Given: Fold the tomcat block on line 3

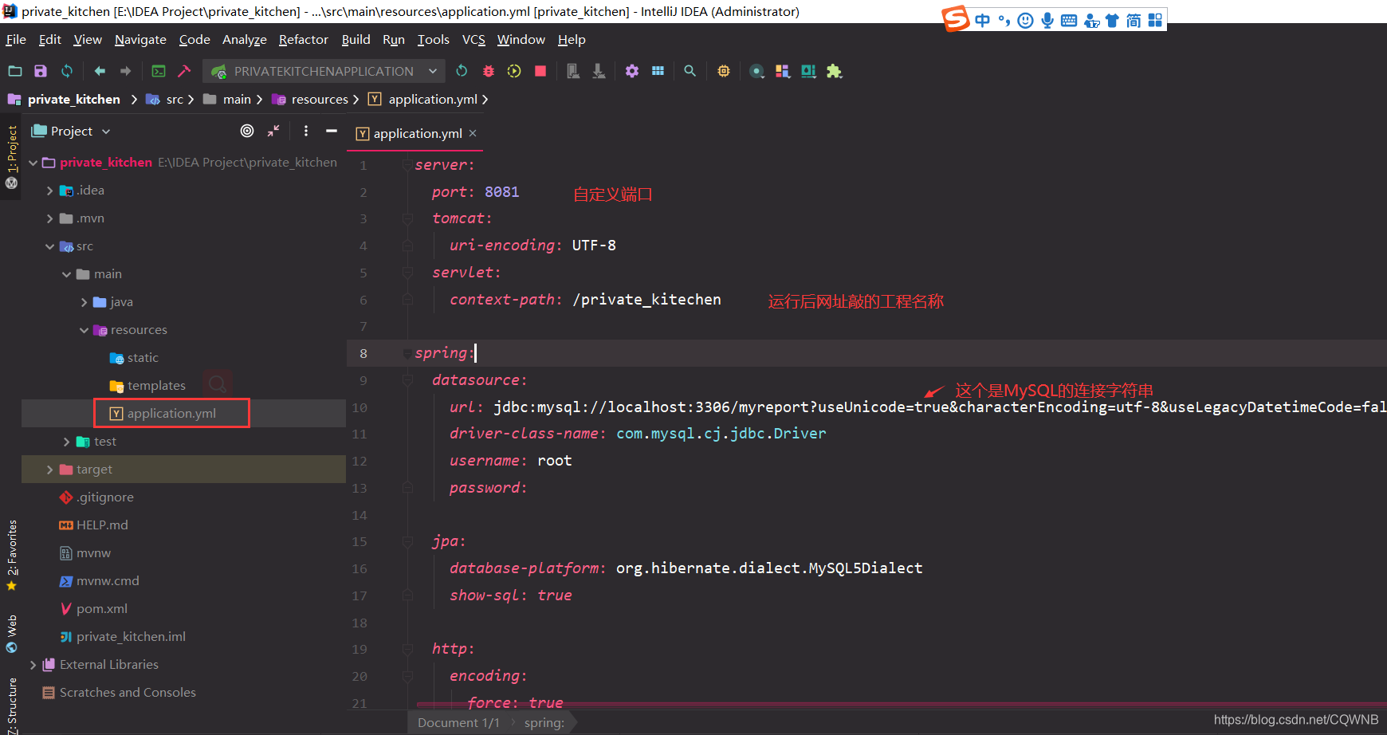Looking at the screenshot, I should coord(407,218).
